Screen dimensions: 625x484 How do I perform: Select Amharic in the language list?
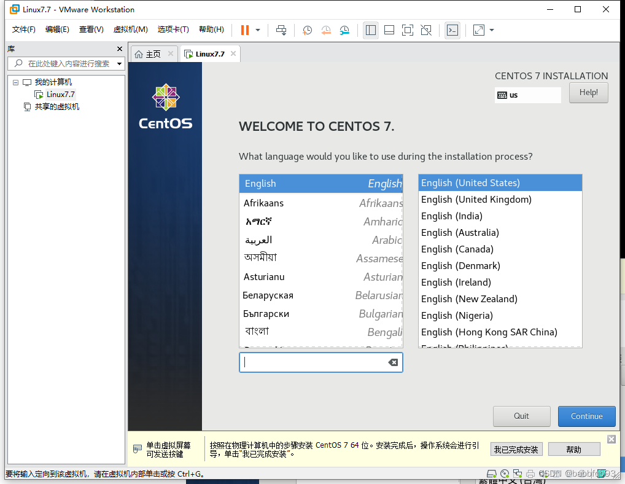click(x=321, y=221)
